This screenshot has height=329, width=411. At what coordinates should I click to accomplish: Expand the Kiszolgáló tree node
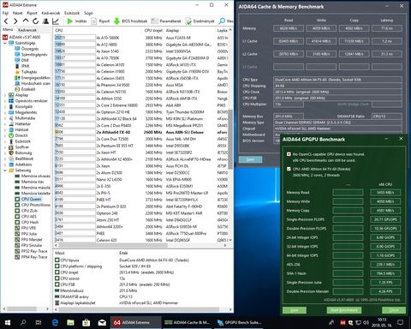tap(5, 106)
